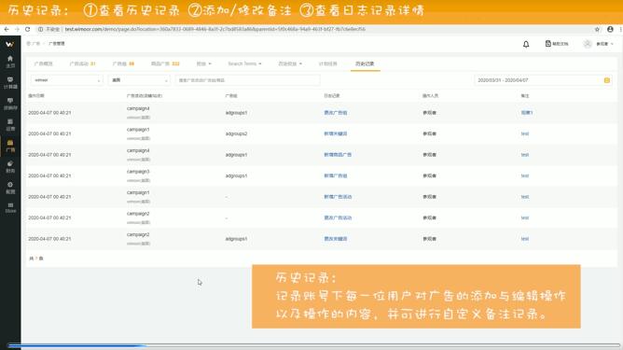This screenshot has width=623, height=350.
Task: Open the user account dropdown at top right
Action: [x=598, y=44]
